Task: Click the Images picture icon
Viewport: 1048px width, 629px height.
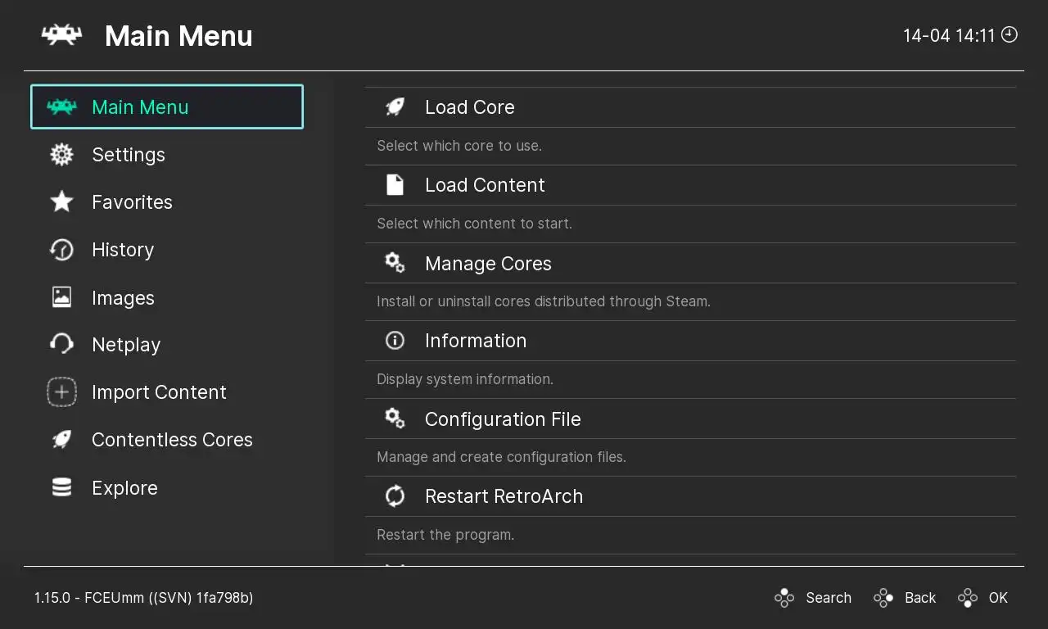Action: coord(61,297)
